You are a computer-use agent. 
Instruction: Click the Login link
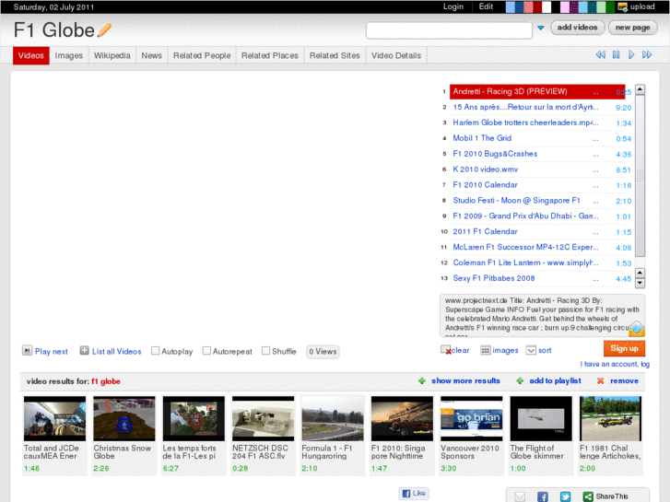[x=453, y=6]
